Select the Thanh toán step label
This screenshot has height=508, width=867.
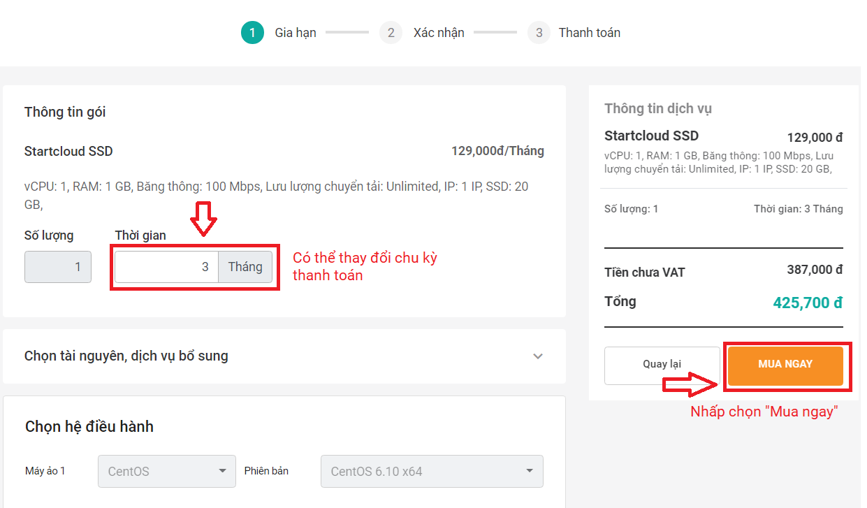590,33
